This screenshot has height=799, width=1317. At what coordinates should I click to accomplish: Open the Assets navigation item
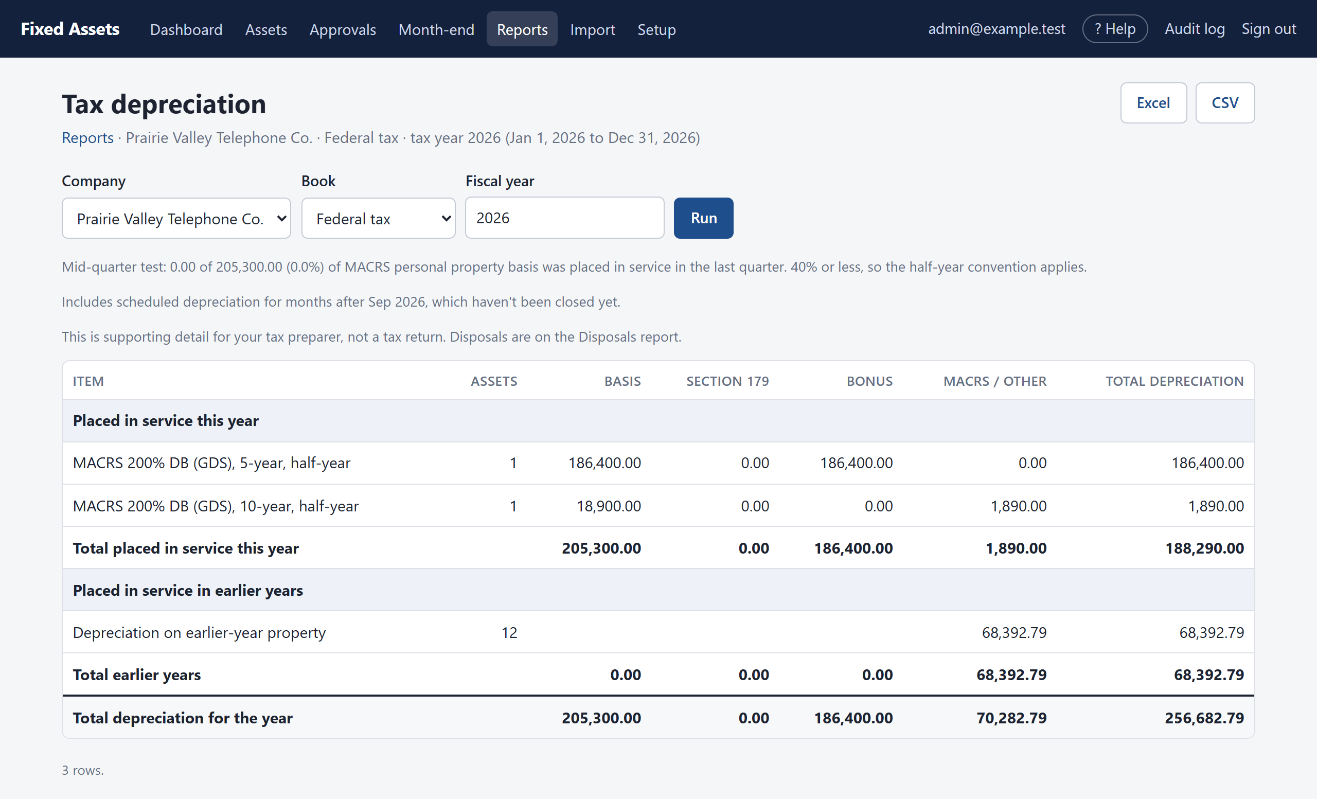[265, 29]
